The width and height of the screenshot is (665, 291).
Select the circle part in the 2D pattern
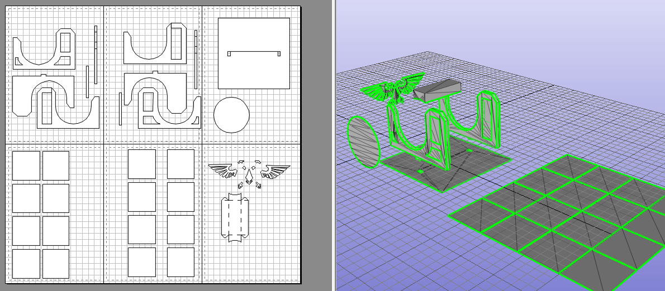pos(231,115)
